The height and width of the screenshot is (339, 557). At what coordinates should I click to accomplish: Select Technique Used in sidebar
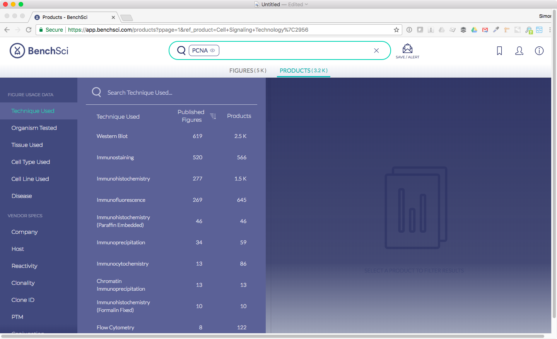[x=39, y=111]
